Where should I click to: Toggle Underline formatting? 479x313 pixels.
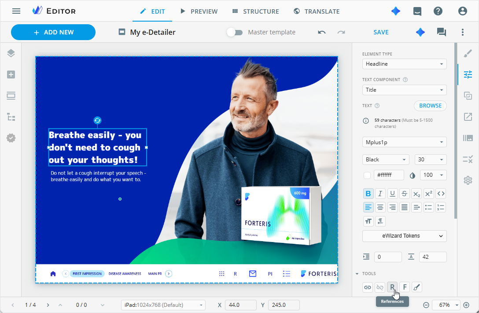coord(392,194)
